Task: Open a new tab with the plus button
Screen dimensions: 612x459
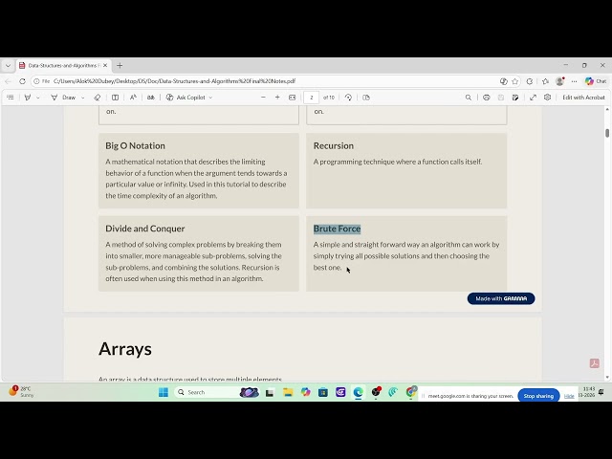Action: pyautogui.click(x=120, y=66)
